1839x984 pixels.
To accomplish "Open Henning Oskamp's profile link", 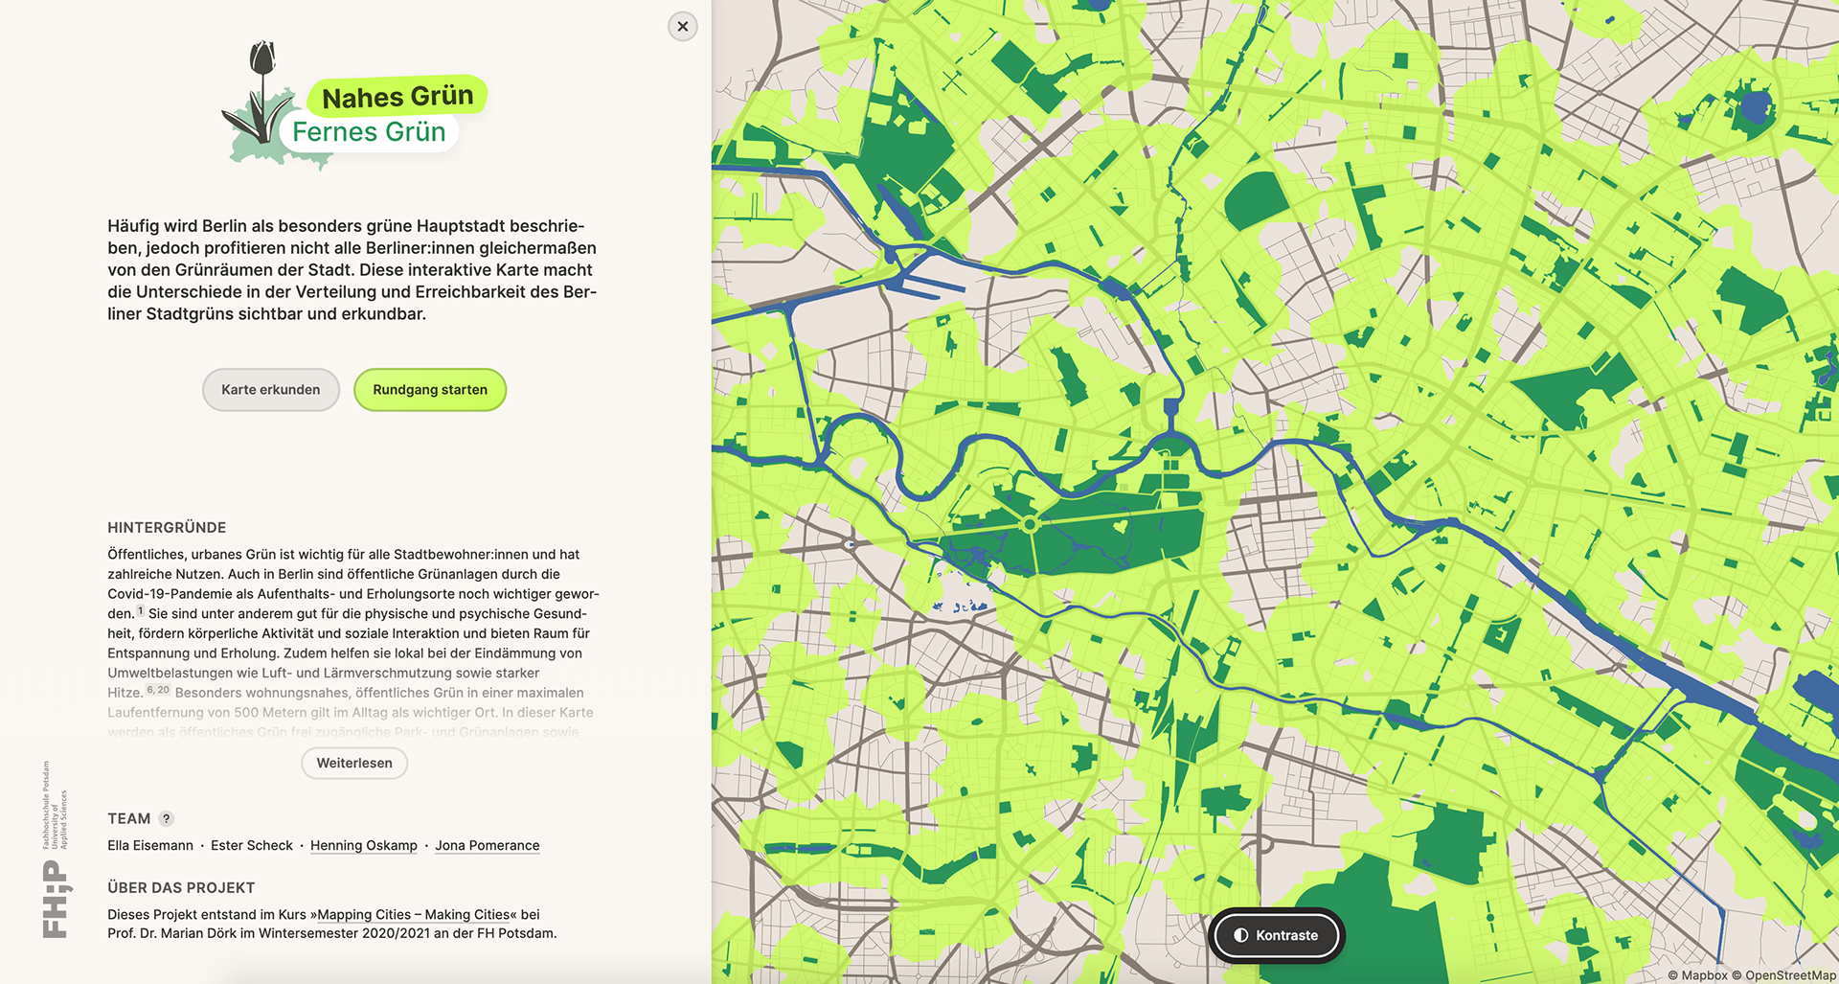I will (364, 845).
